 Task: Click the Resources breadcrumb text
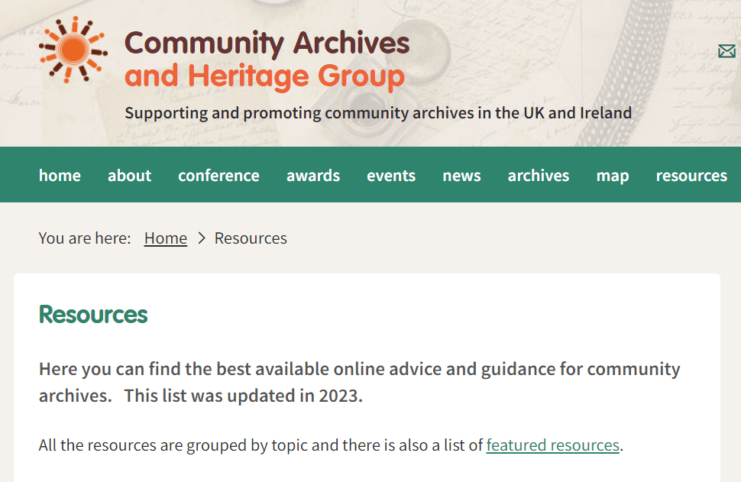click(x=251, y=238)
